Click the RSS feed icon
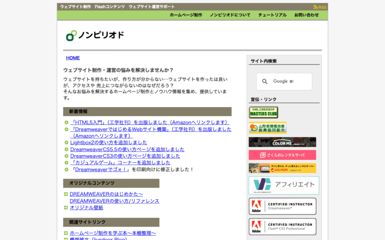Image resolution: width=385 pixels, height=240 pixels. pos(315,7)
